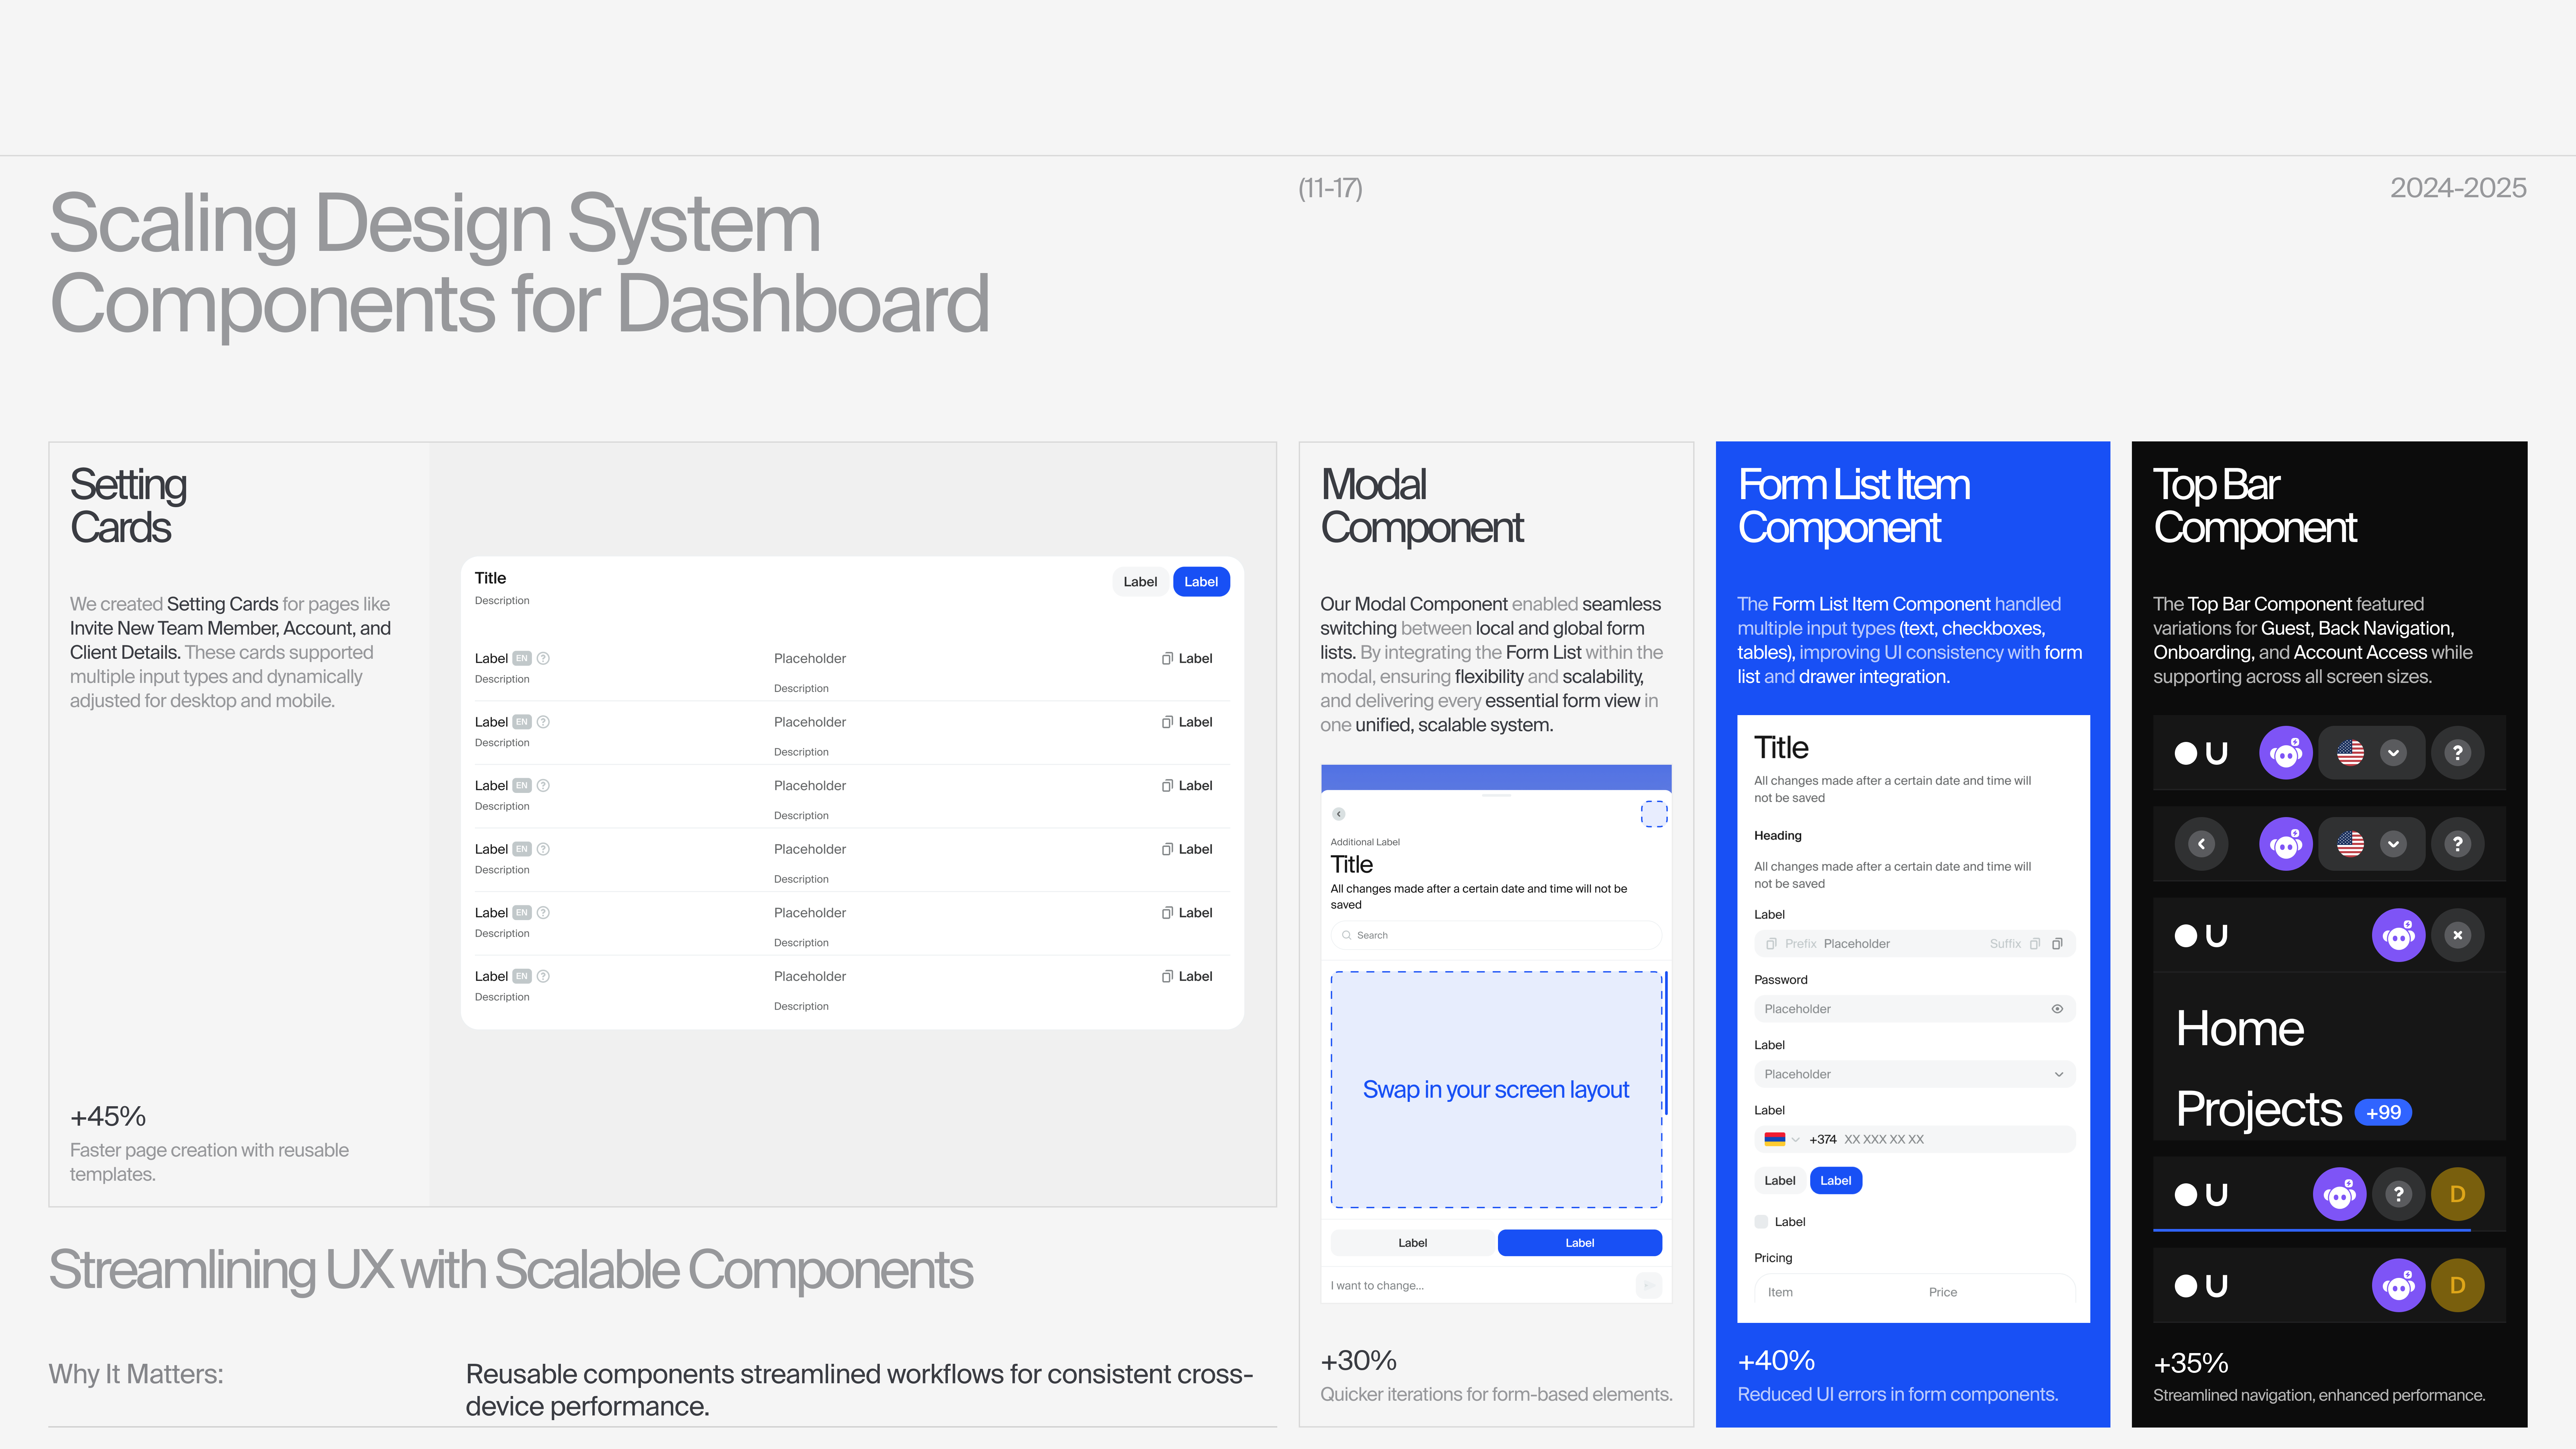Toggle password visibility with the eye icon
The height and width of the screenshot is (1449, 2576).
tap(2057, 1009)
